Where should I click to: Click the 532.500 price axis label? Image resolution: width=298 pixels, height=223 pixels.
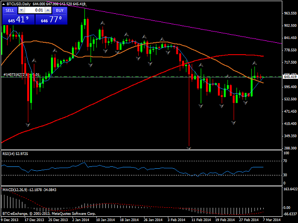[290, 99]
